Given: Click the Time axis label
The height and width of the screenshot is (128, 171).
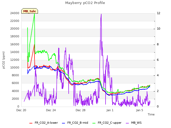Looking at the screenshot, I should pos(151,114).
